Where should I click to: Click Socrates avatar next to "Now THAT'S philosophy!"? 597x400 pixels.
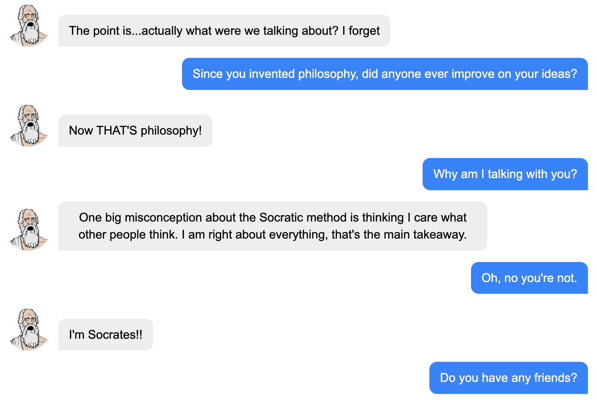[x=29, y=126]
